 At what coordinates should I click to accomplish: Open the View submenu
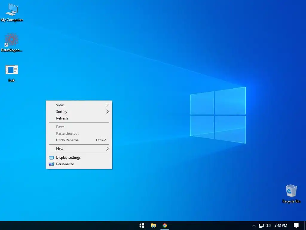pyautogui.click(x=79, y=105)
